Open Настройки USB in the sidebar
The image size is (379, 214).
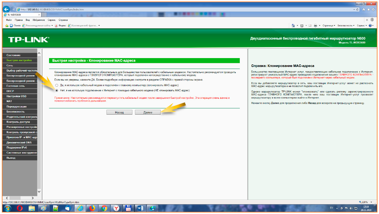(17, 96)
